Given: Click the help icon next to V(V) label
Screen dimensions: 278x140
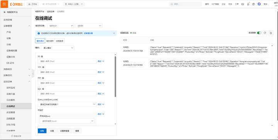Looking at the screenshot, I should tap(43, 67).
